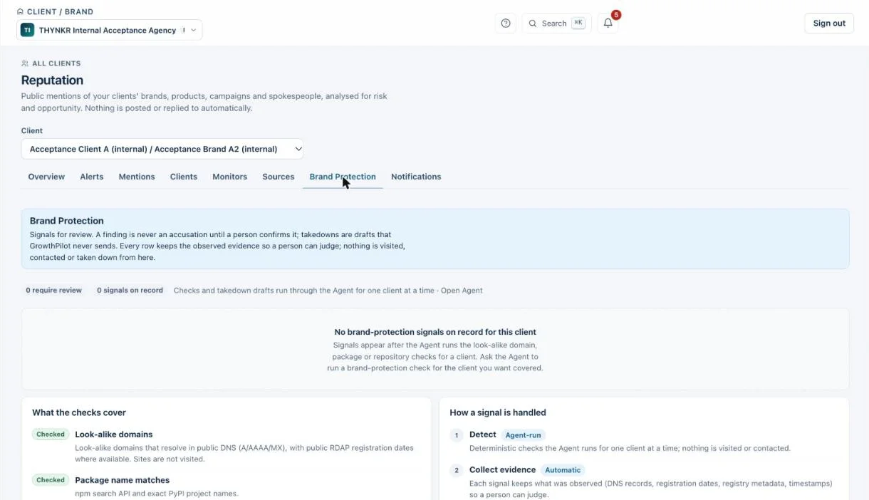
Task: Click the 'How a signal is handled' heading
Action: pos(498,412)
